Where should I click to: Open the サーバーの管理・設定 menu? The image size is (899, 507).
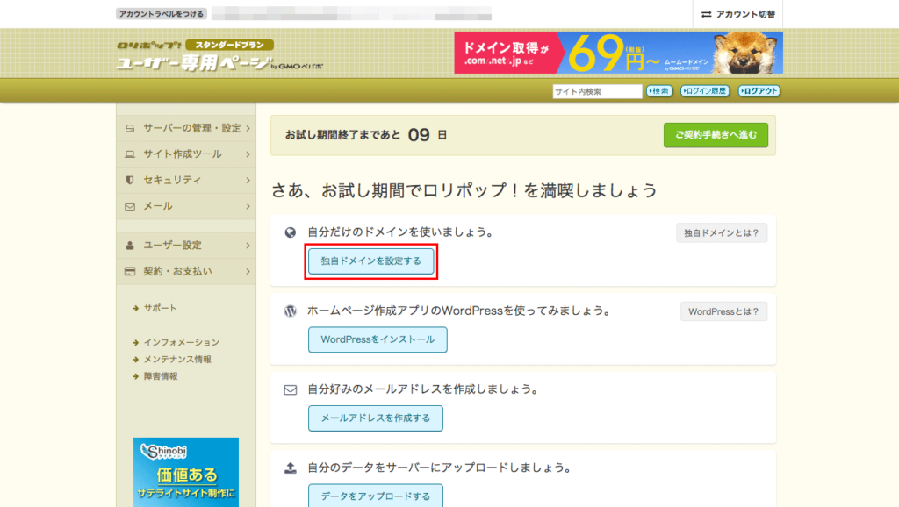point(186,128)
